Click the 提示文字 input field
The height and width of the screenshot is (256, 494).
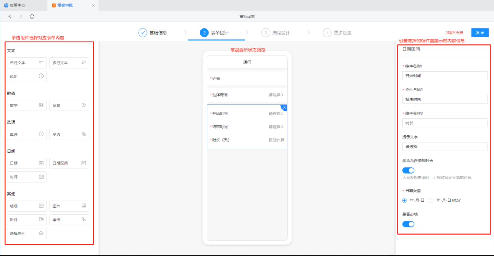coord(445,147)
